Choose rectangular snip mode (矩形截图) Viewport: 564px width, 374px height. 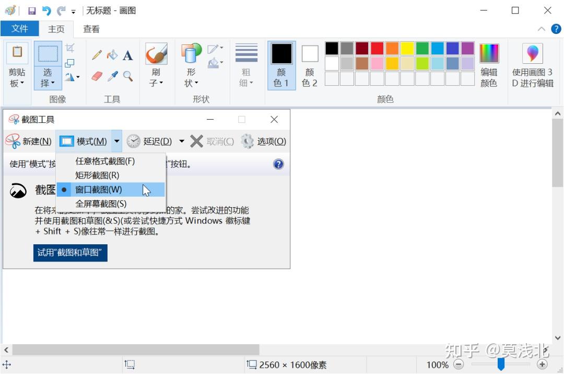click(x=97, y=175)
